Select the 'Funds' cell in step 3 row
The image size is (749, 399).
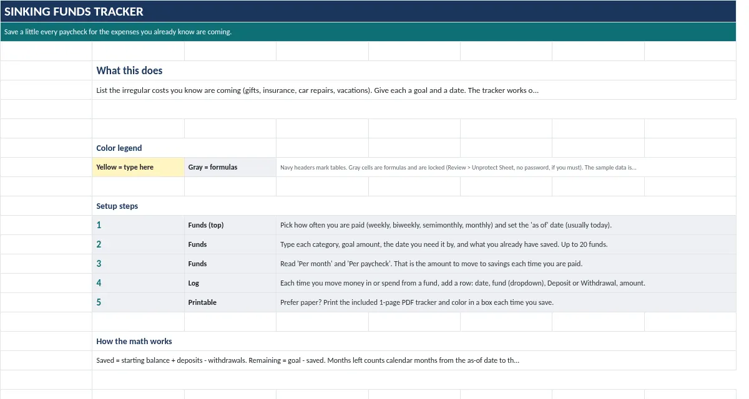coord(230,264)
